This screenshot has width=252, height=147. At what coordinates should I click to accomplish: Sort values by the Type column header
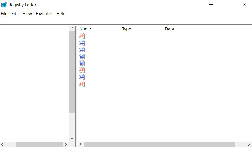(142, 29)
